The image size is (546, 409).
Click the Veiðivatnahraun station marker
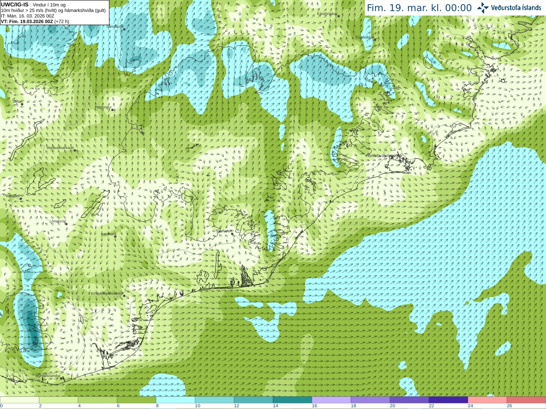click(74, 150)
